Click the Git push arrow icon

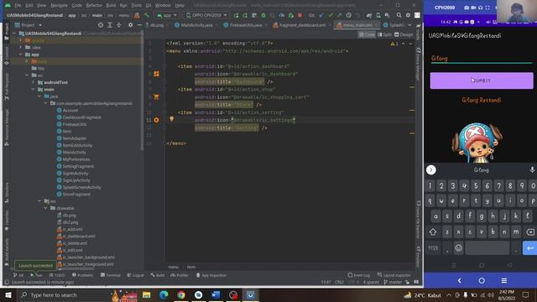point(339,15)
